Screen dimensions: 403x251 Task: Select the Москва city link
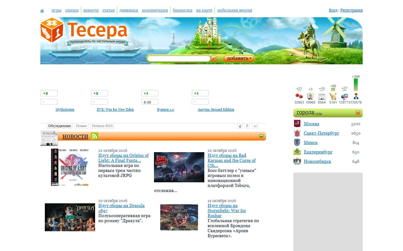(x=311, y=124)
